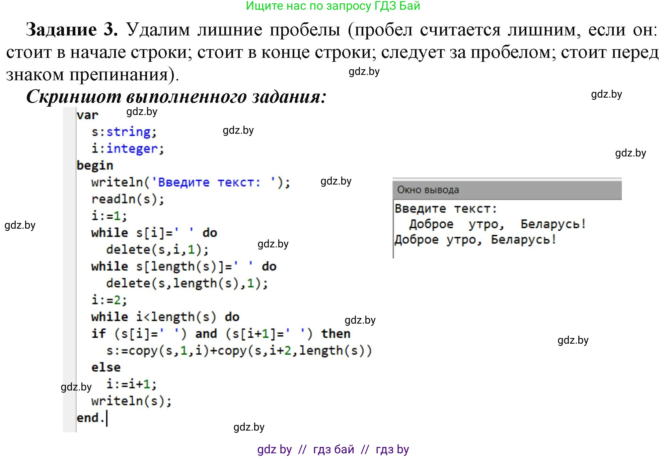
Task: Click the 'while s[length(s)]' loop line
Action: pos(183,266)
